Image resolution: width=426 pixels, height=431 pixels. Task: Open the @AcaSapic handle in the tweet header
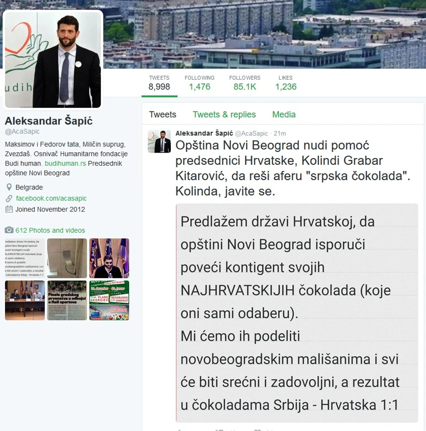click(x=252, y=133)
